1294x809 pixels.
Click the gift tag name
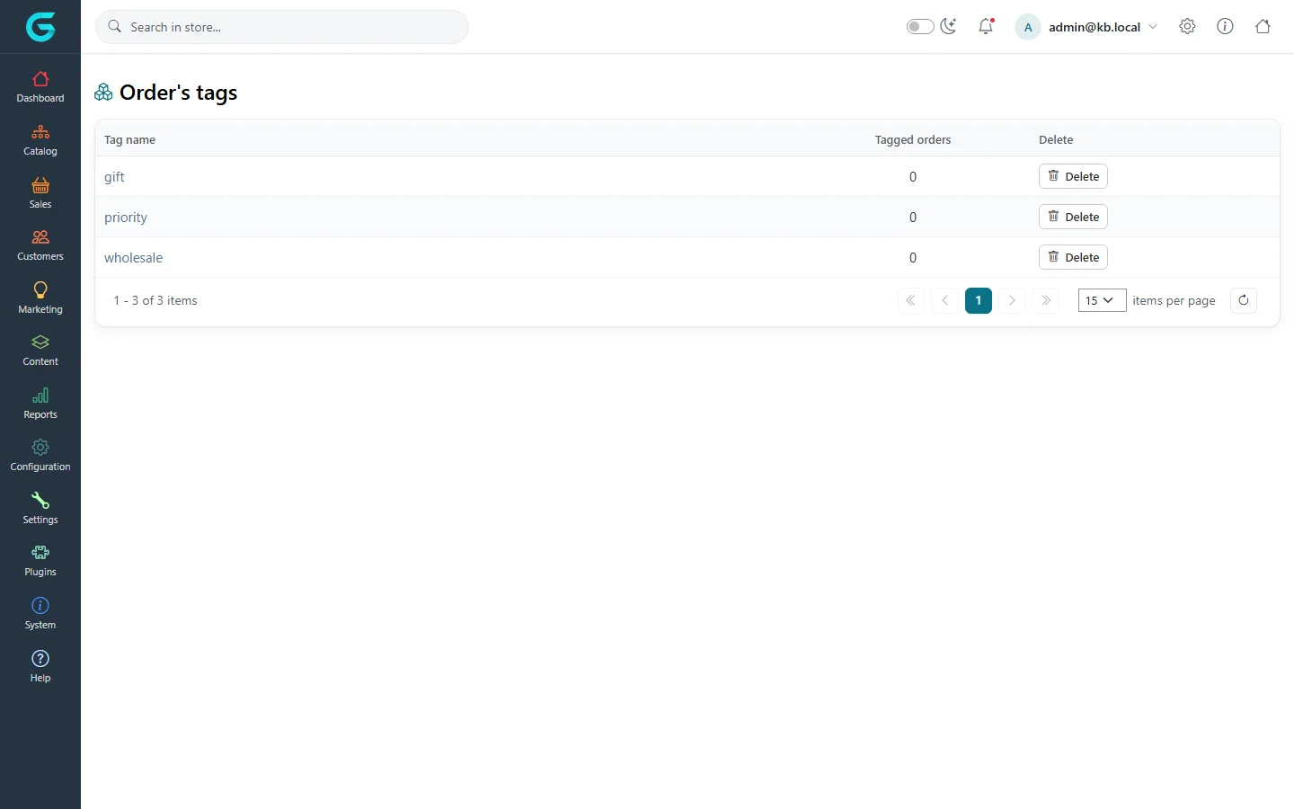pos(114,177)
